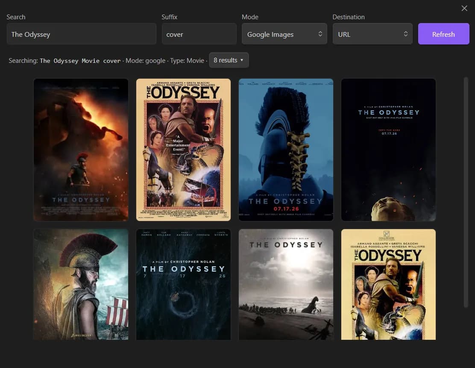Click the 'The Odyssey Movie cover' query text
Image resolution: width=475 pixels, height=368 pixels.
coord(80,61)
